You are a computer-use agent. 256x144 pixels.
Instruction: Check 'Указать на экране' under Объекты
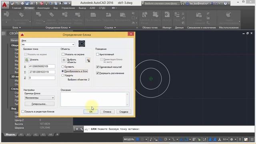[63, 54]
